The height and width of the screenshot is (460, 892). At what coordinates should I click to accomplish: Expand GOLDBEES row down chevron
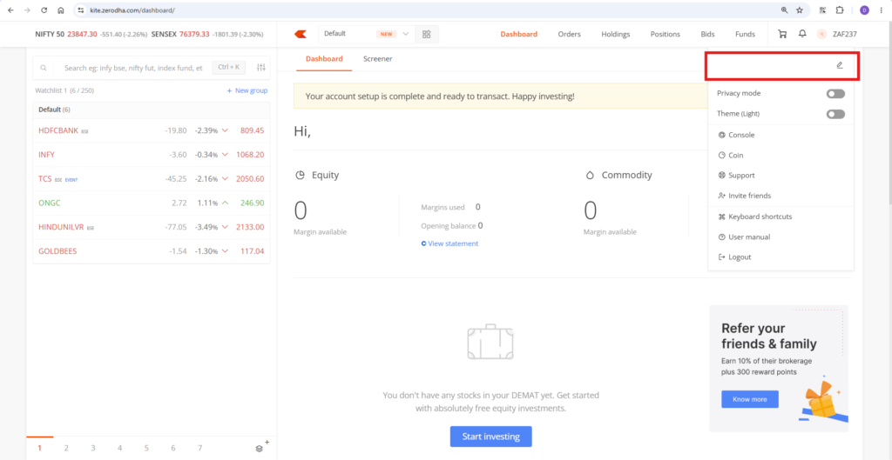point(226,251)
